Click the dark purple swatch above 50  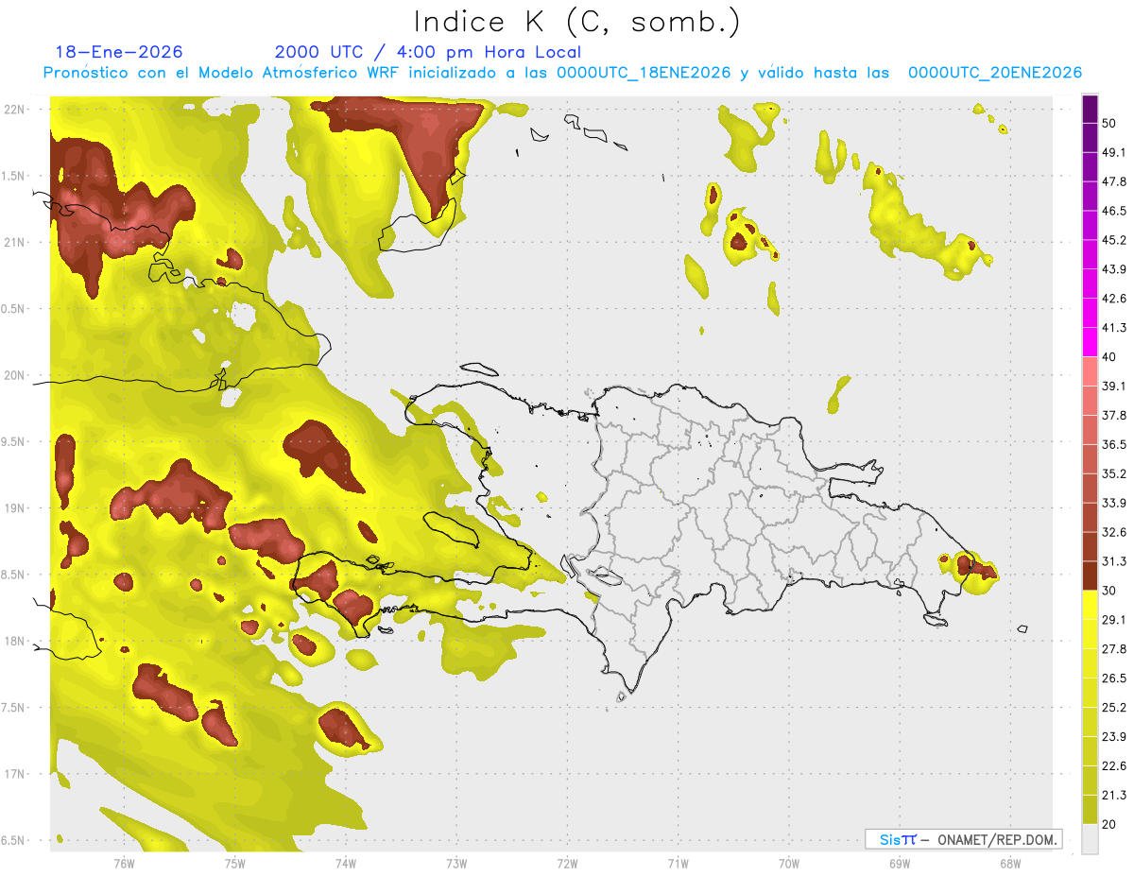(1090, 109)
